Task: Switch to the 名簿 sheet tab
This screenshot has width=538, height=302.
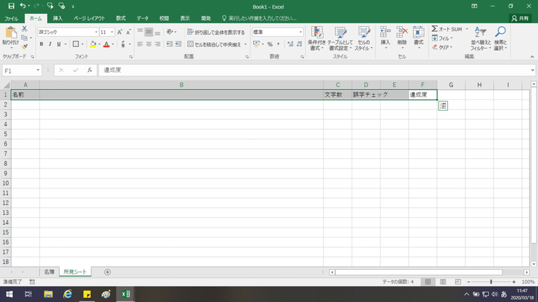Action: (49, 272)
